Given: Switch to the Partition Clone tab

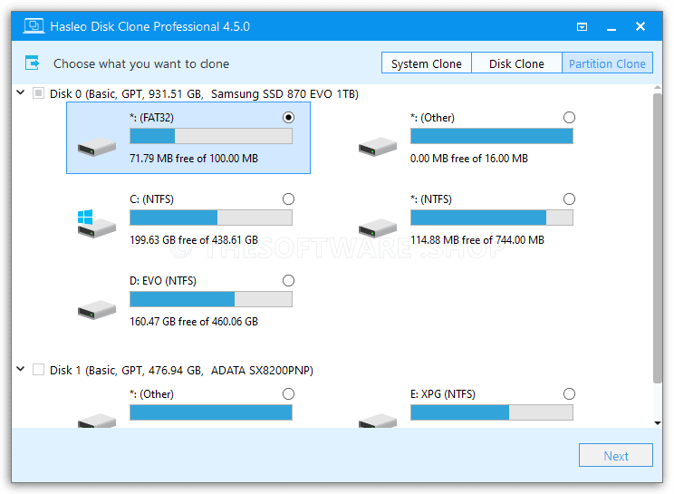Looking at the screenshot, I should (607, 63).
